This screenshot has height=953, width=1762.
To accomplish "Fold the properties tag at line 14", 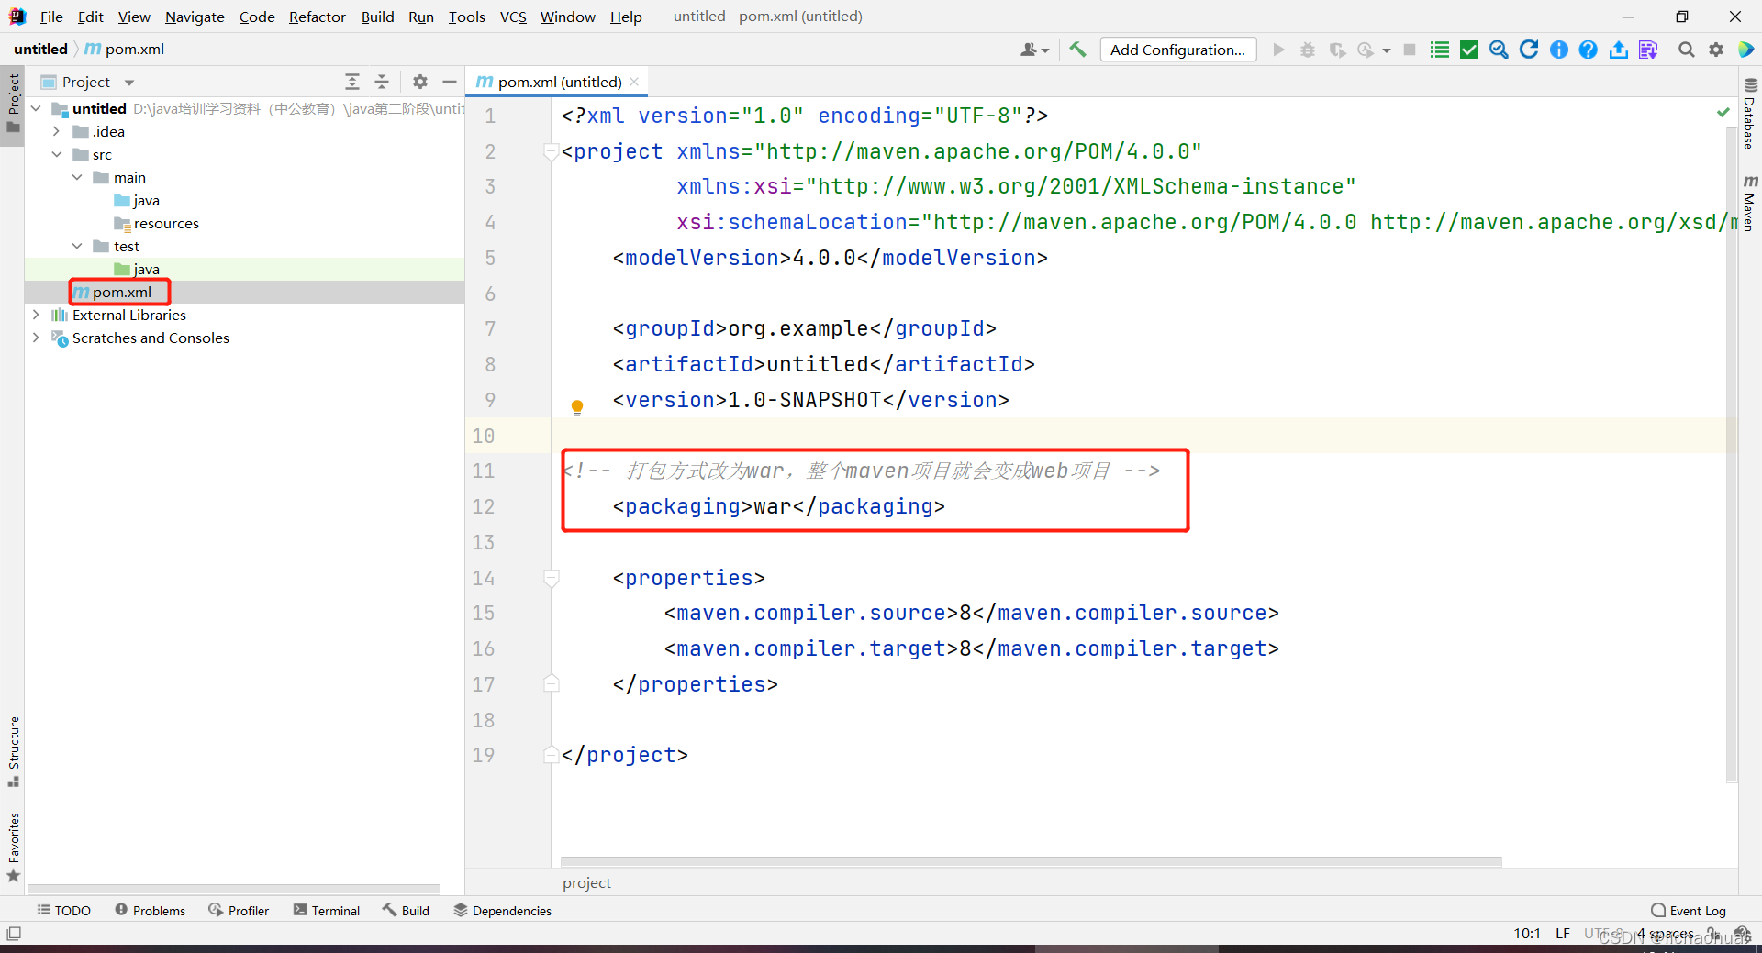I will point(552,578).
